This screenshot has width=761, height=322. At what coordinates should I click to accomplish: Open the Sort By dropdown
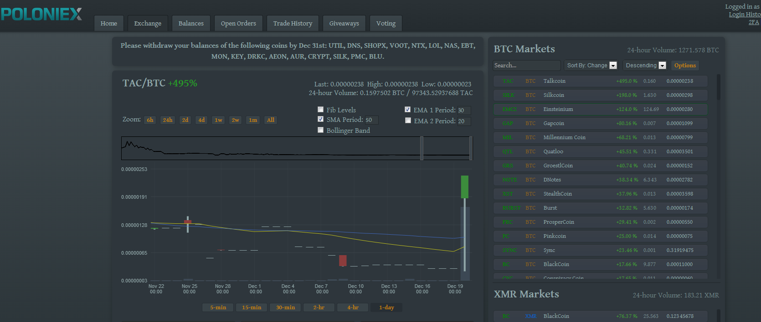coord(591,65)
